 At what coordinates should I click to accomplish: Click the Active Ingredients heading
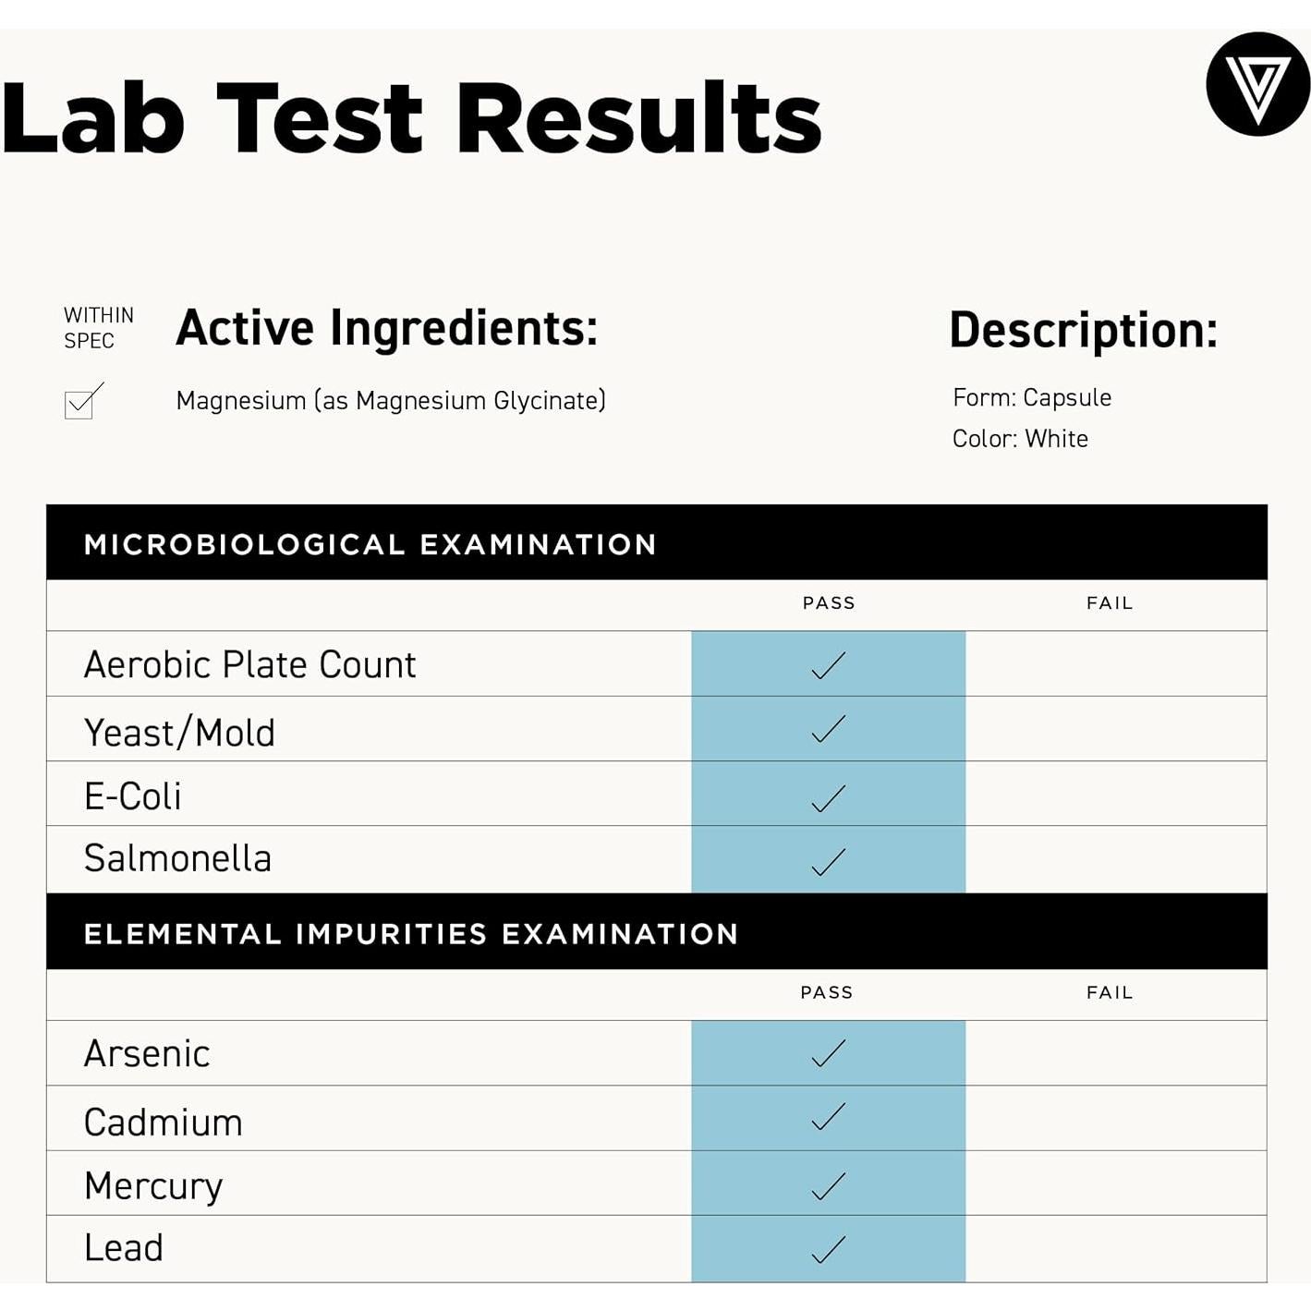386,328
